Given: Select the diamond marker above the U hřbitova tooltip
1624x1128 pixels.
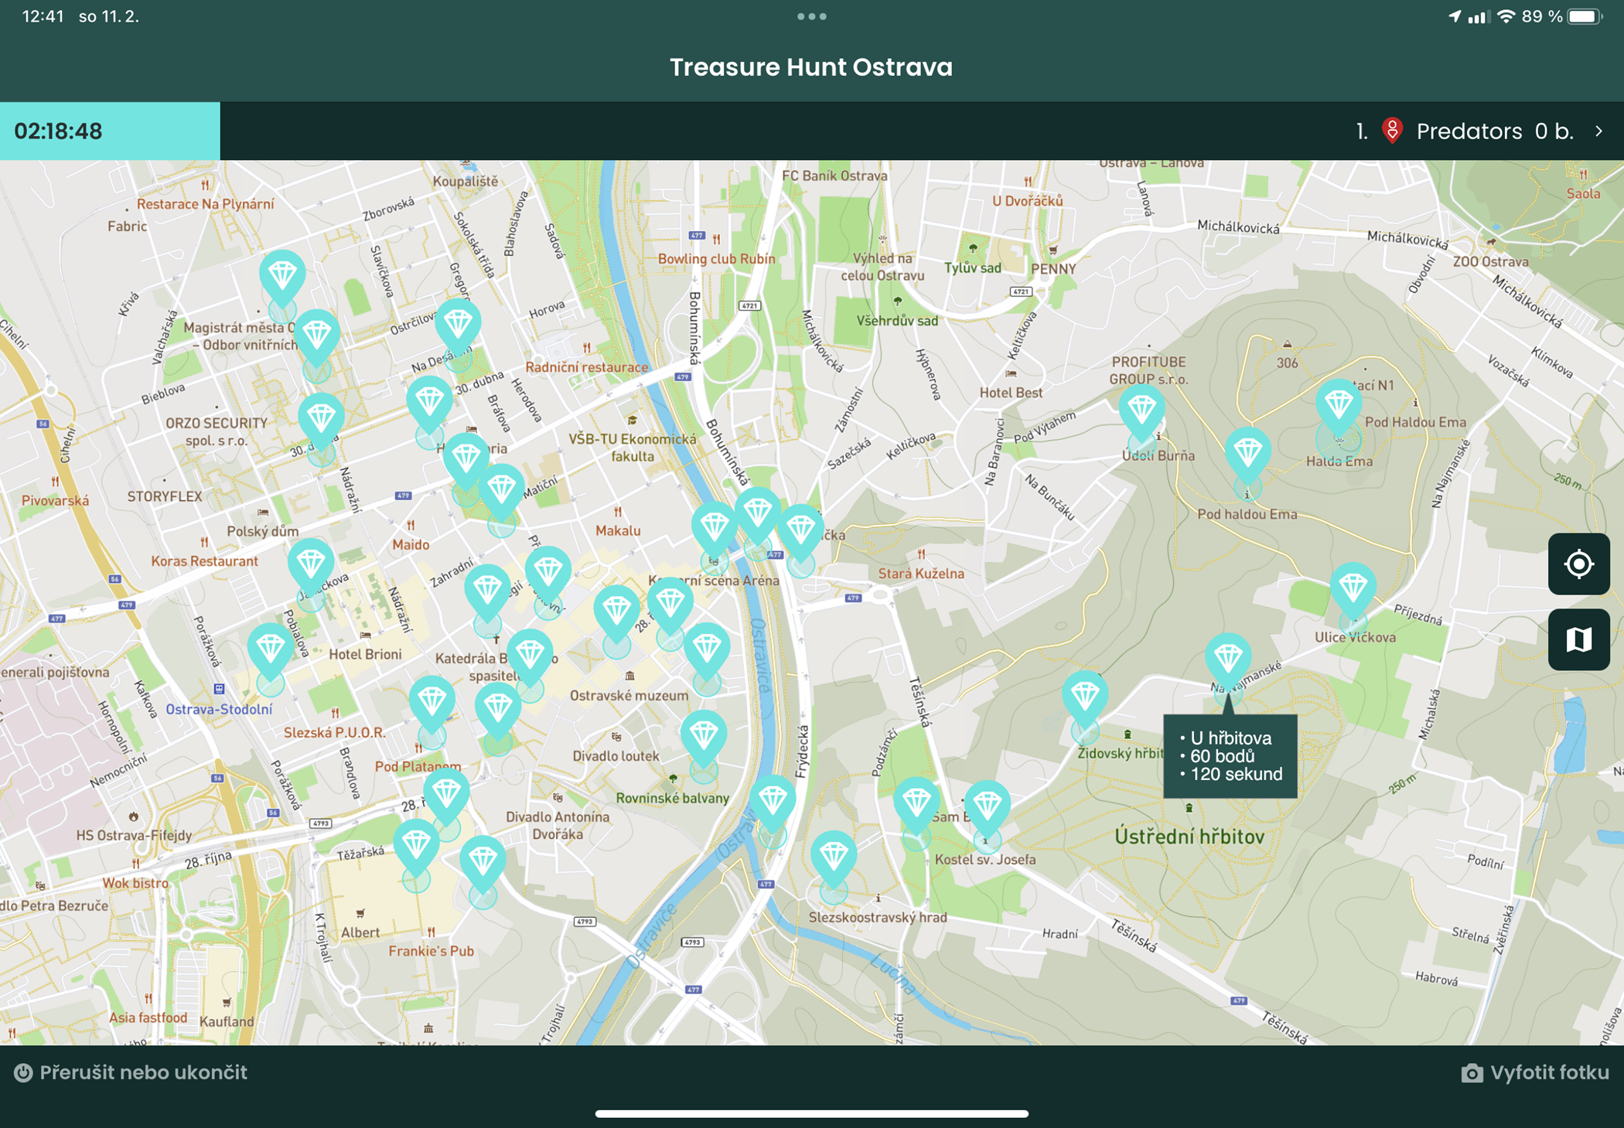Looking at the screenshot, I should pyautogui.click(x=1227, y=660).
